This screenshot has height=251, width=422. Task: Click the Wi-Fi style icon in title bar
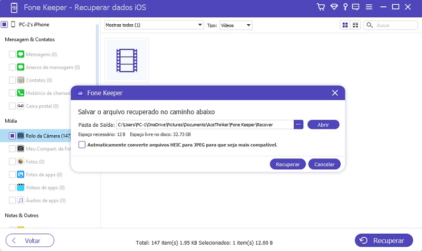(x=334, y=7)
